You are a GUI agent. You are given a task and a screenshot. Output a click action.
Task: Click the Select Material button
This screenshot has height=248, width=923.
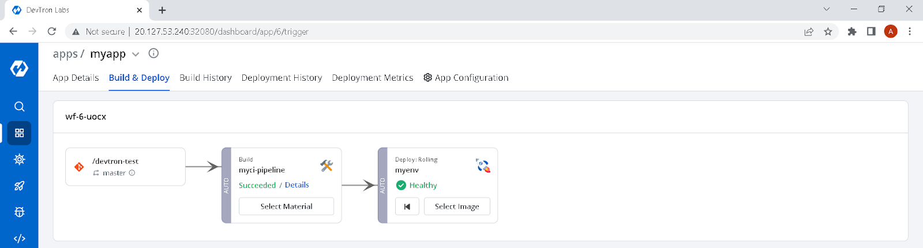pyautogui.click(x=286, y=206)
